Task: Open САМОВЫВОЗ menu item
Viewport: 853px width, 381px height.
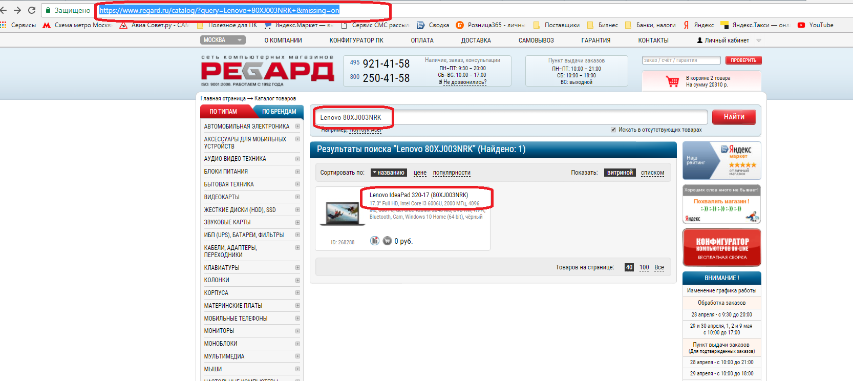Action: [x=536, y=40]
